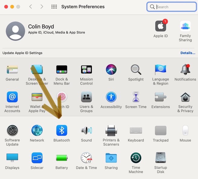Select Startup Disk preferences

click(161, 158)
